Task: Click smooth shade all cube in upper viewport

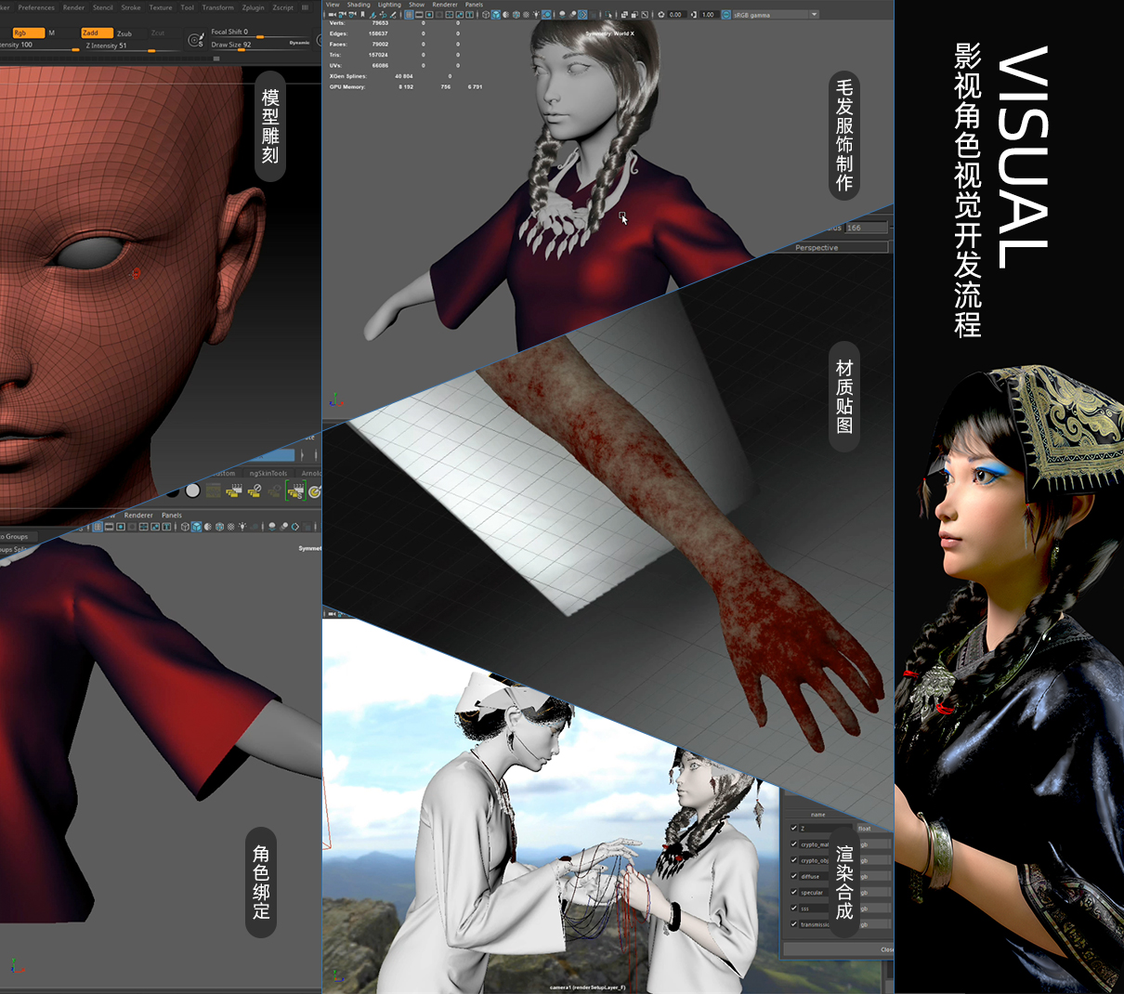Action: pos(497,15)
